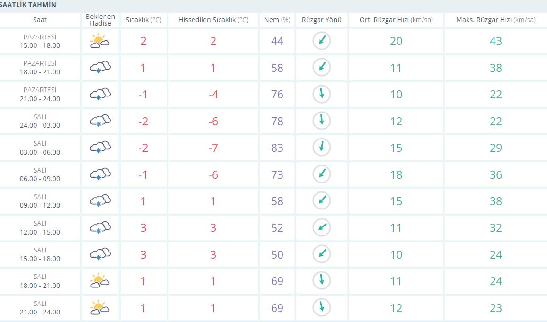Viewport: 547px width, 322px height.
Task: Select the humidity value 83
Action: 277,148
